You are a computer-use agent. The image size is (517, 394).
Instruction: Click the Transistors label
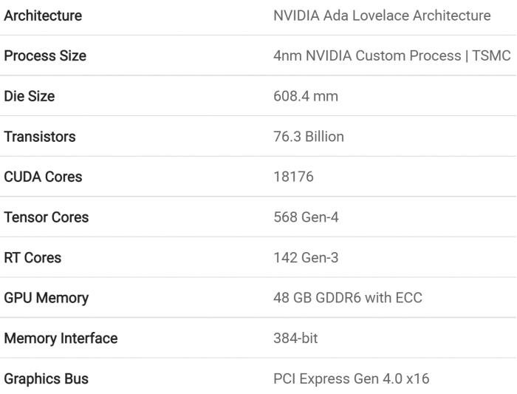pyautogui.click(x=40, y=136)
